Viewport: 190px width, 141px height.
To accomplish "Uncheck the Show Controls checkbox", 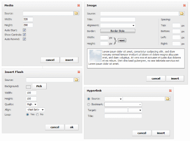I will click(25, 35).
